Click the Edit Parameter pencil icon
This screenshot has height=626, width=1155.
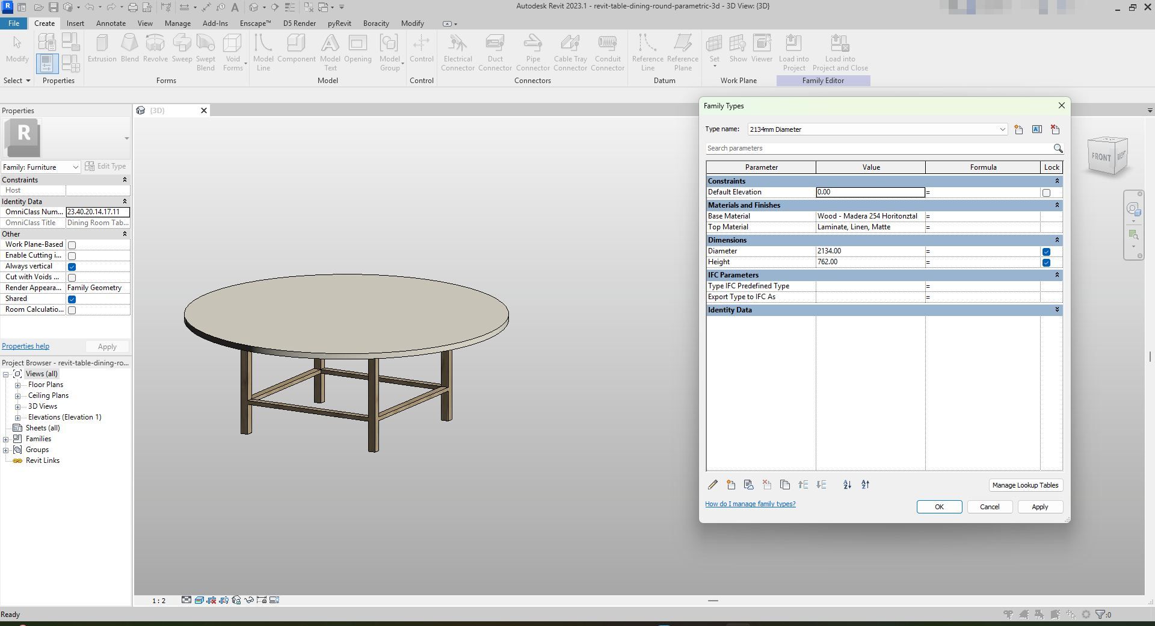coord(713,485)
